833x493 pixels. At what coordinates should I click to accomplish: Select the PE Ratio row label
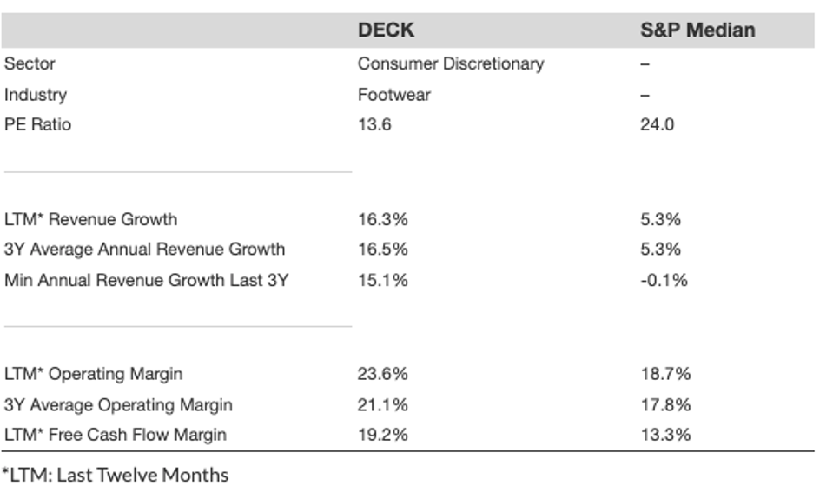click(38, 124)
